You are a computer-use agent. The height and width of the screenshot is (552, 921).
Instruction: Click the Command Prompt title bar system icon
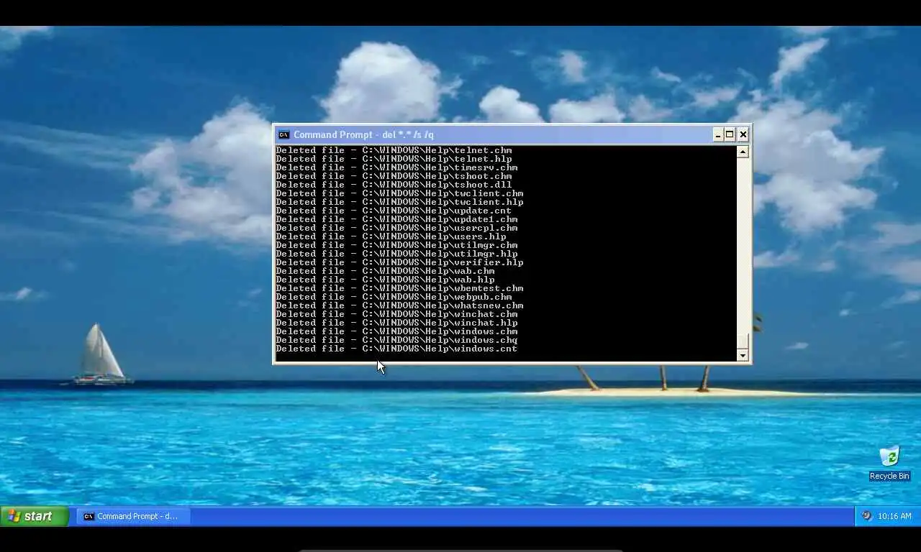(x=283, y=134)
